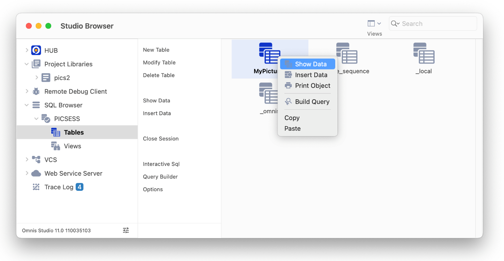
Task: Click the Build Query menu icon
Action: 288,102
